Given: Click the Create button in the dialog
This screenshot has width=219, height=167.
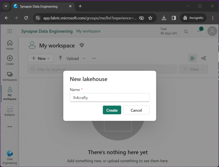Looking at the screenshot, I should coord(112,110).
